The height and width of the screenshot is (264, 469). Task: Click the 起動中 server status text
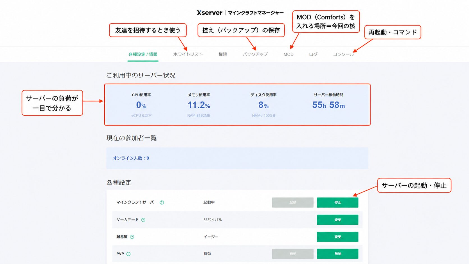point(209,202)
